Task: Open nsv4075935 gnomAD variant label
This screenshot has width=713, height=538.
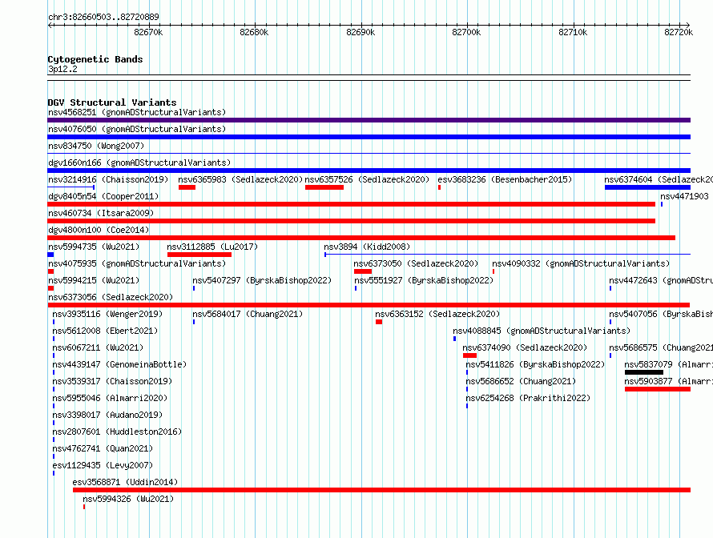Action: point(137,263)
